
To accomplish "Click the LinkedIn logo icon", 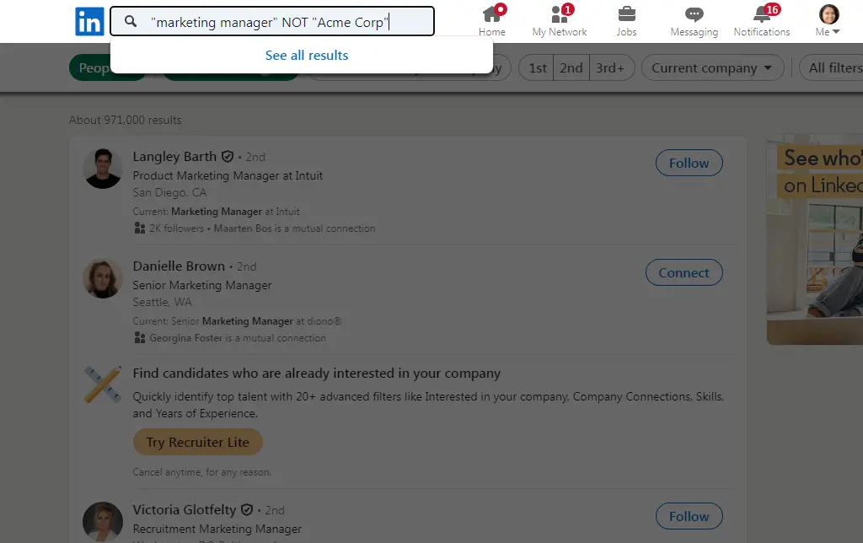I will pos(89,21).
